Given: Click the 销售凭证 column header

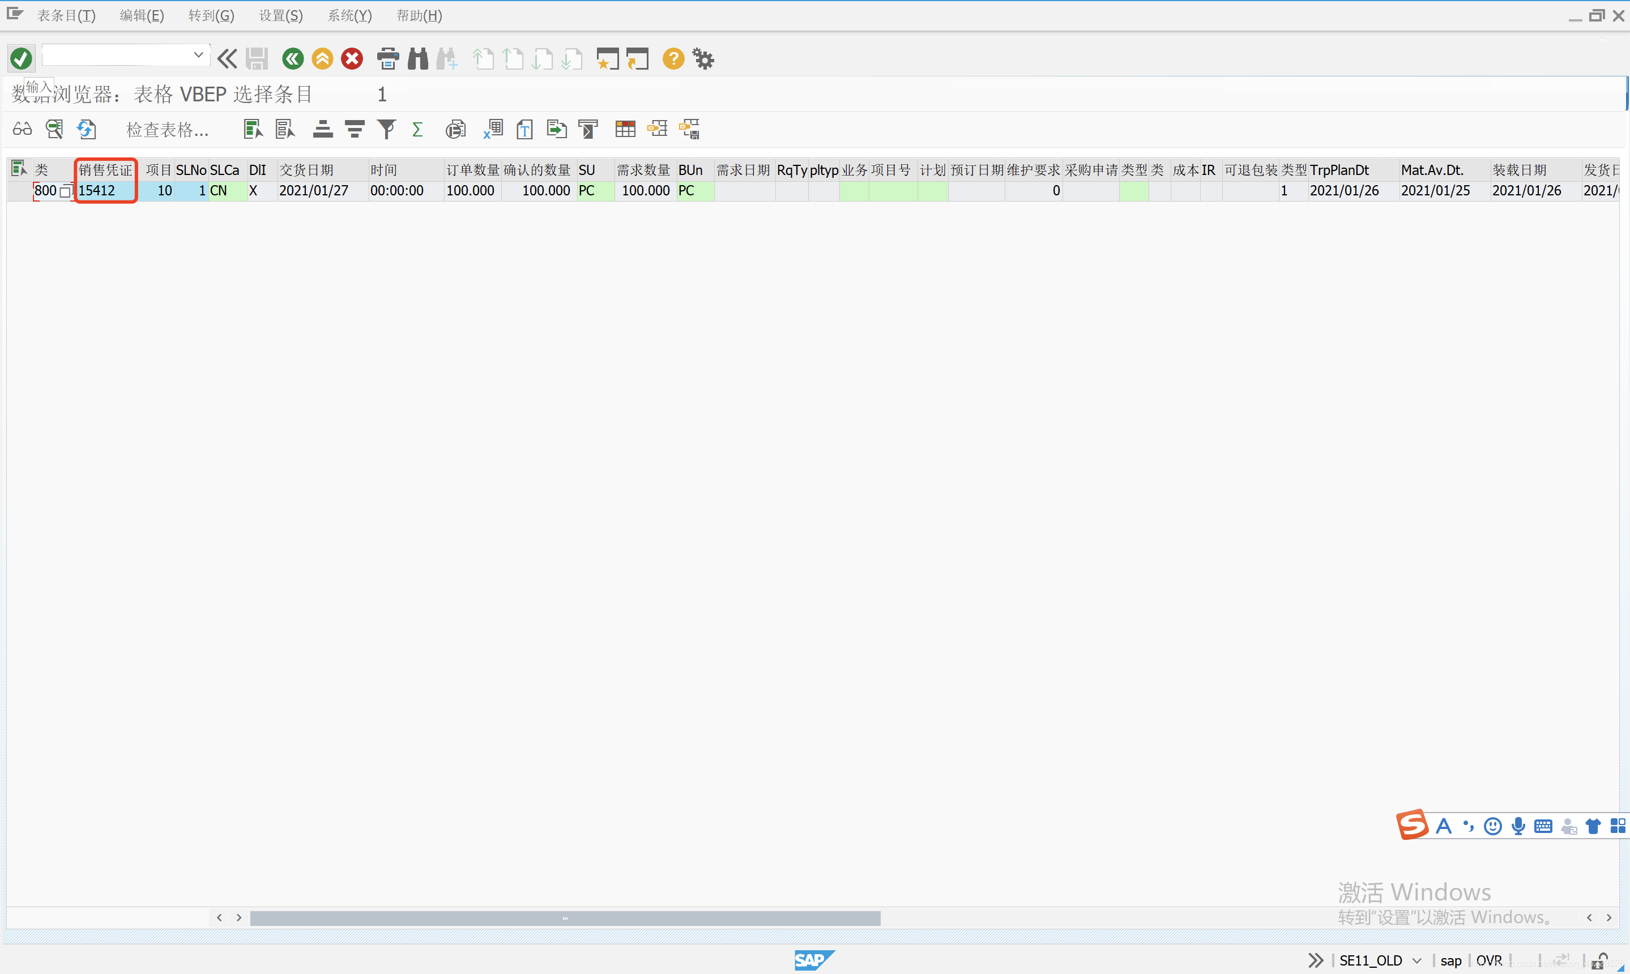Looking at the screenshot, I should point(105,170).
